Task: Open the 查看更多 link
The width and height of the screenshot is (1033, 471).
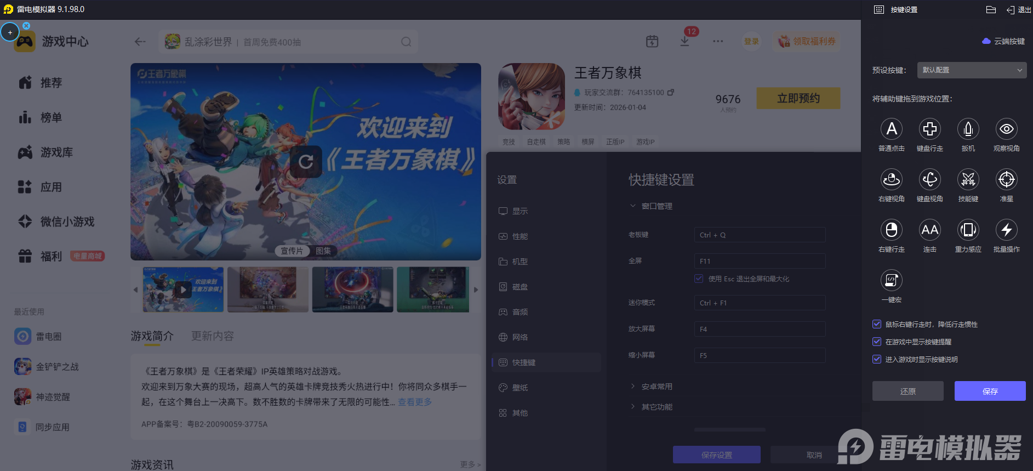Action: tap(415, 402)
